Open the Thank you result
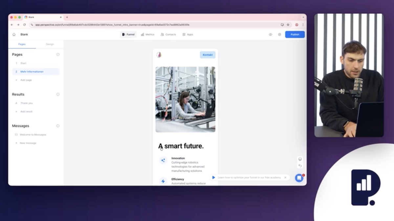Screen dimensions: 394x221 36,103
